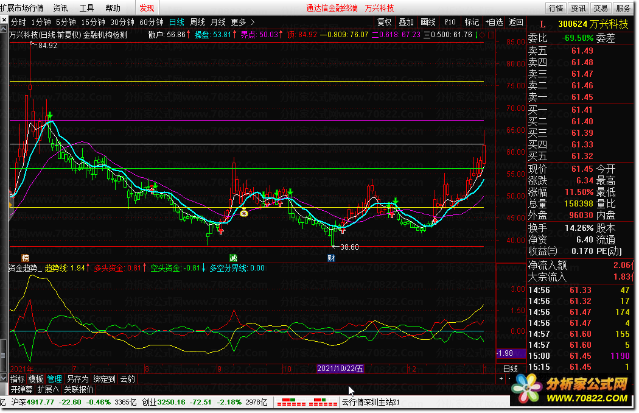Open the F10 company info

450,23
